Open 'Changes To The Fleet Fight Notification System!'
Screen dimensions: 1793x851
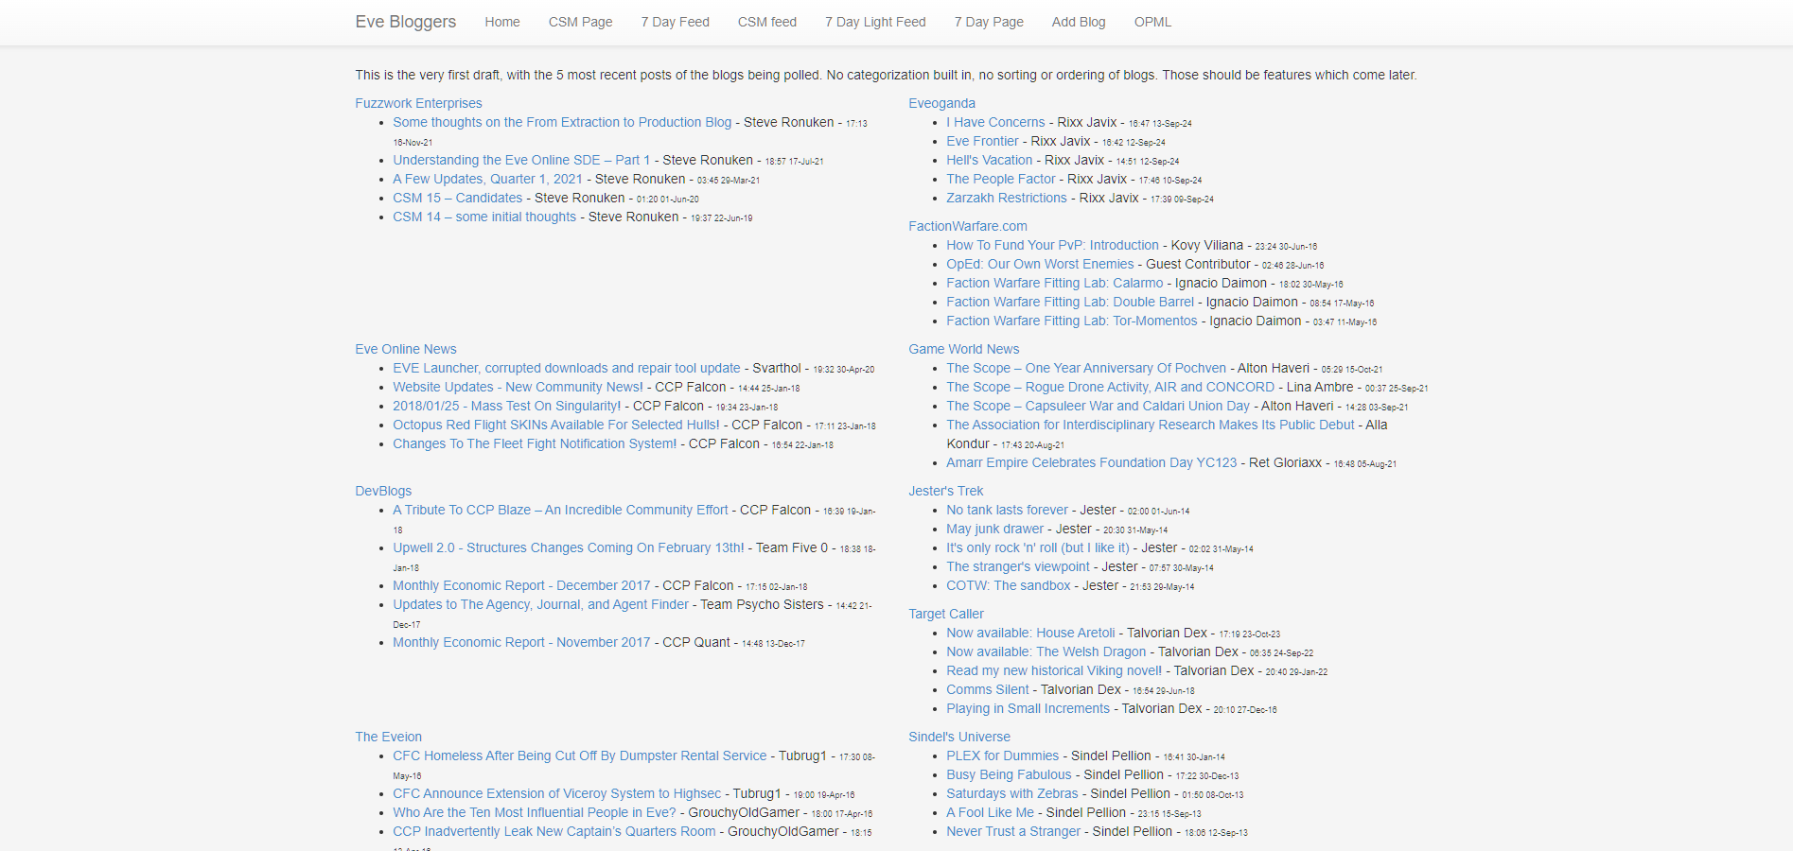(535, 443)
